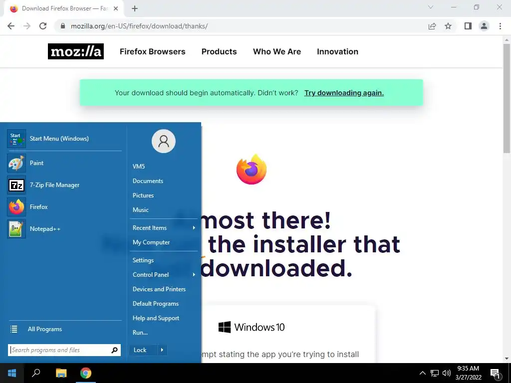Click the user avatar picture in Start menu
Image resolution: width=511 pixels, height=383 pixels.
pos(164,141)
